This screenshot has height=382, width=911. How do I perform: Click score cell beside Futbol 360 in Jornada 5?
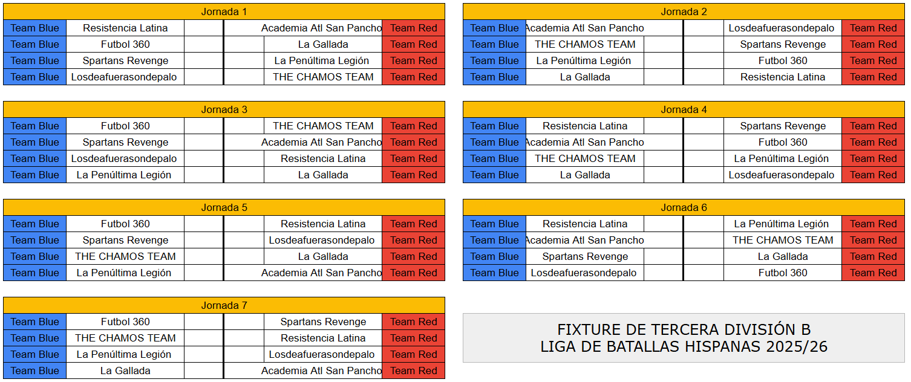point(204,224)
